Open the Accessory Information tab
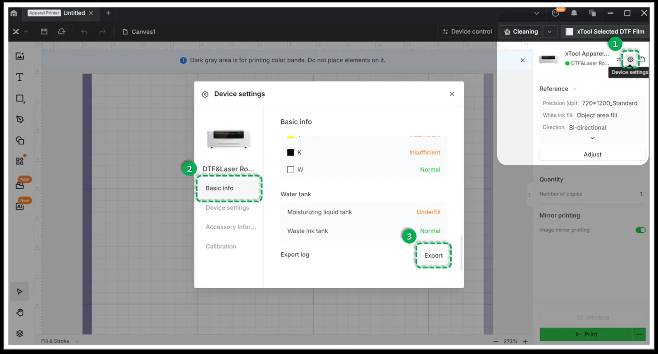This screenshot has height=354, width=658. [231, 227]
